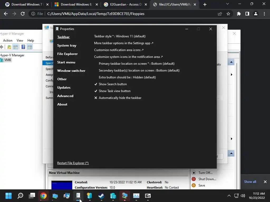Select VM6 in Hyper-V Manager tree
The width and height of the screenshot is (270, 202).
tap(6, 60)
